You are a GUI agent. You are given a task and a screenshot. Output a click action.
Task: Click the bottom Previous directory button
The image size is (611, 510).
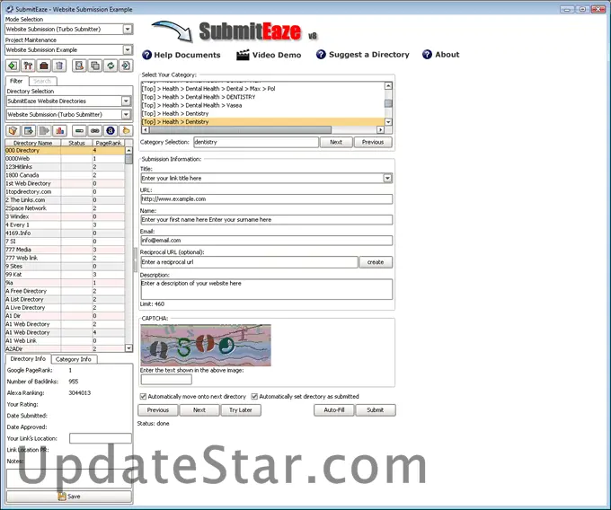click(x=158, y=410)
